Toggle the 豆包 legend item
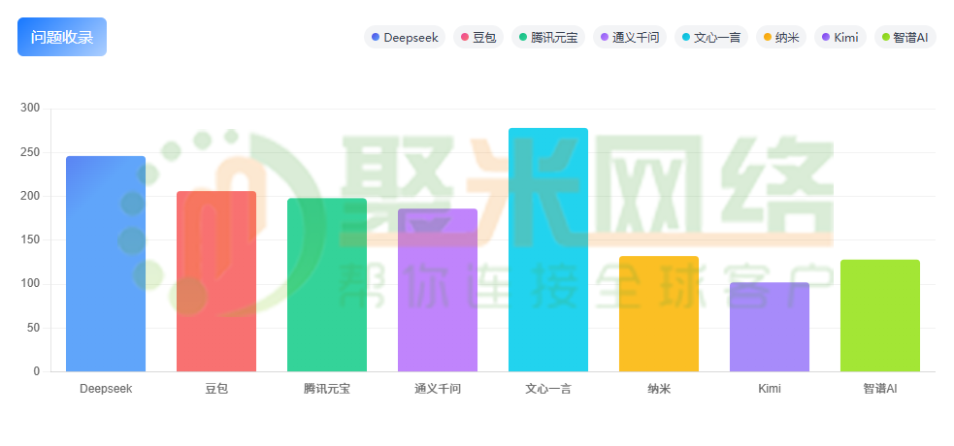 [x=478, y=38]
